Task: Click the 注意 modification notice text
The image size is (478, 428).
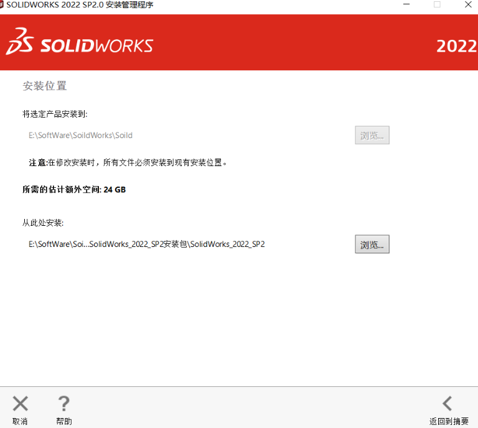Action: (x=128, y=162)
